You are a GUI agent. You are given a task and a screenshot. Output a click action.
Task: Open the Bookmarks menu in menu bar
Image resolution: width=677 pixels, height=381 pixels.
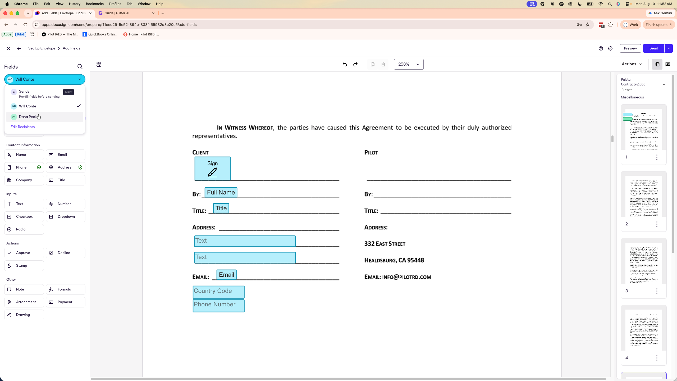tap(95, 4)
